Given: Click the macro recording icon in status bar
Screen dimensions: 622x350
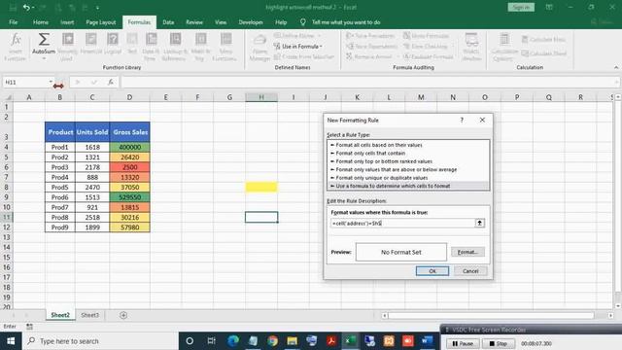Looking at the screenshot, I should point(29,327).
